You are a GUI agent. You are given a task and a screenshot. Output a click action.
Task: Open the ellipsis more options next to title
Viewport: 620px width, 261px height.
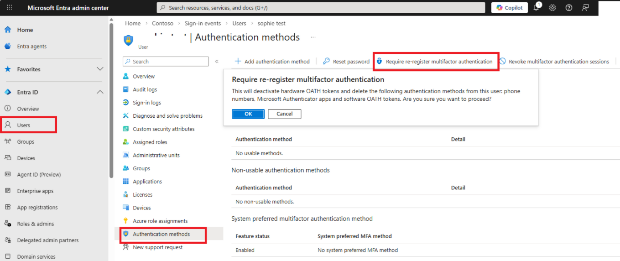coord(313,37)
